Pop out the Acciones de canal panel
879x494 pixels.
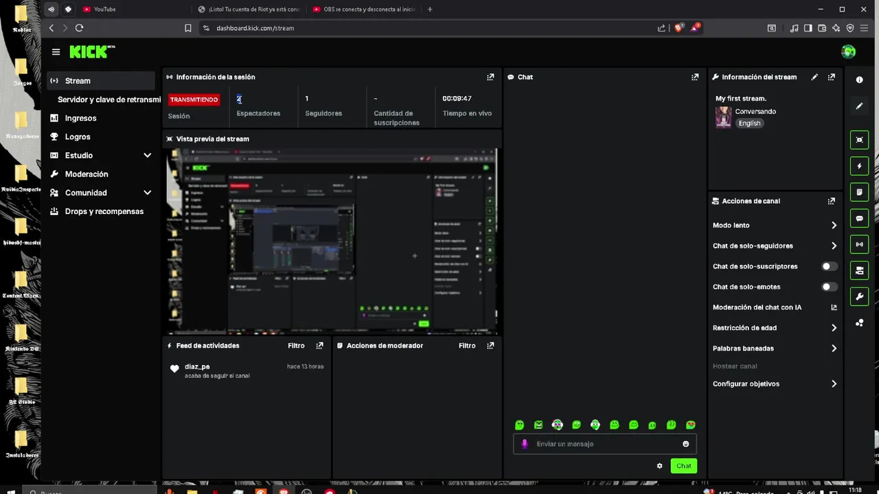tap(832, 201)
